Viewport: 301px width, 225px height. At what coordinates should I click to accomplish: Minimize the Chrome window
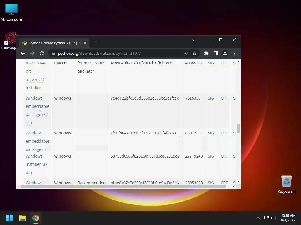pos(207,40)
